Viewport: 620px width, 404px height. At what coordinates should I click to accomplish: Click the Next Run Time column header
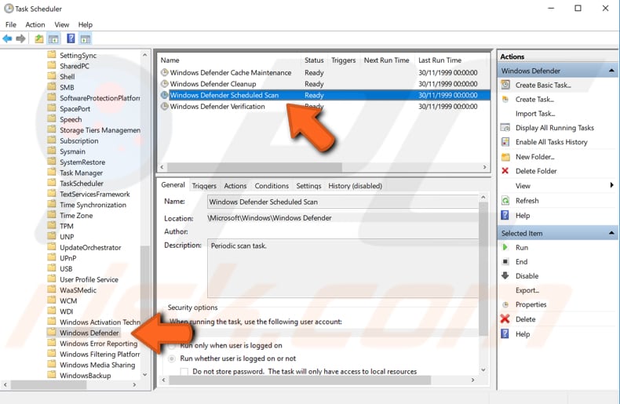coord(386,60)
